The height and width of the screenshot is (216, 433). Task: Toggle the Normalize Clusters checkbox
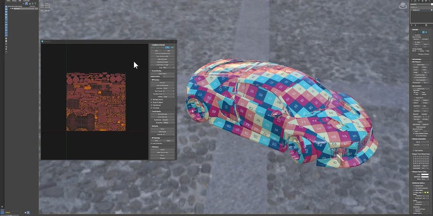(x=152, y=99)
